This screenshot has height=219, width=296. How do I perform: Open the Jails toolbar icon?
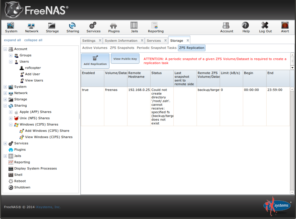click(134, 27)
